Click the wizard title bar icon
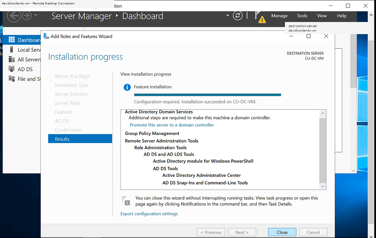Viewport: 376px width, 238px height. click(46, 36)
